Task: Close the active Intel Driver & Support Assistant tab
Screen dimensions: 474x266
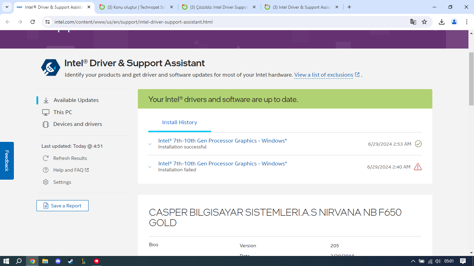Action: tap(89, 7)
